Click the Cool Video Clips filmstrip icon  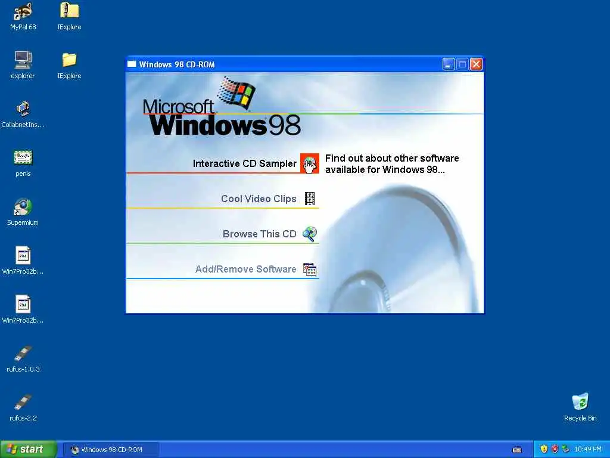pyautogui.click(x=310, y=199)
